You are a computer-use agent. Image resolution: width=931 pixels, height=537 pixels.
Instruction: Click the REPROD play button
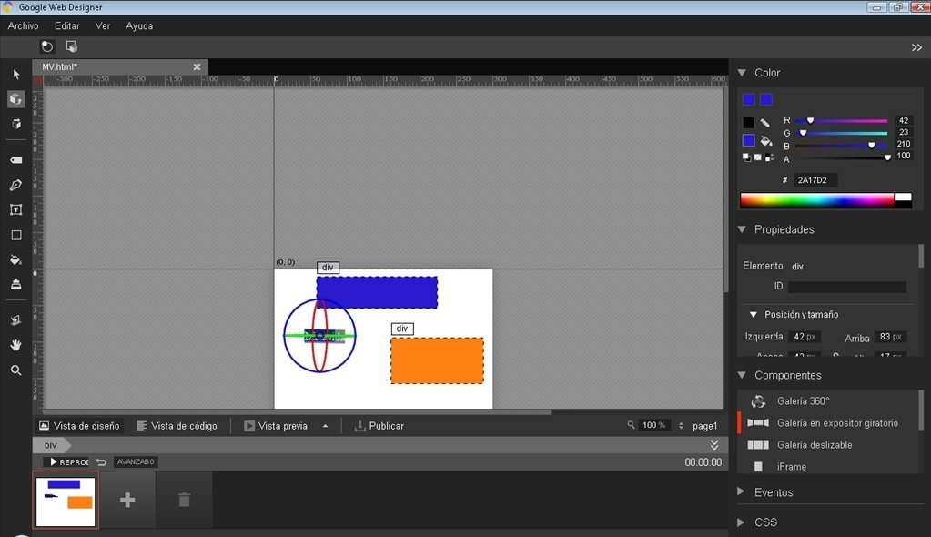67,461
